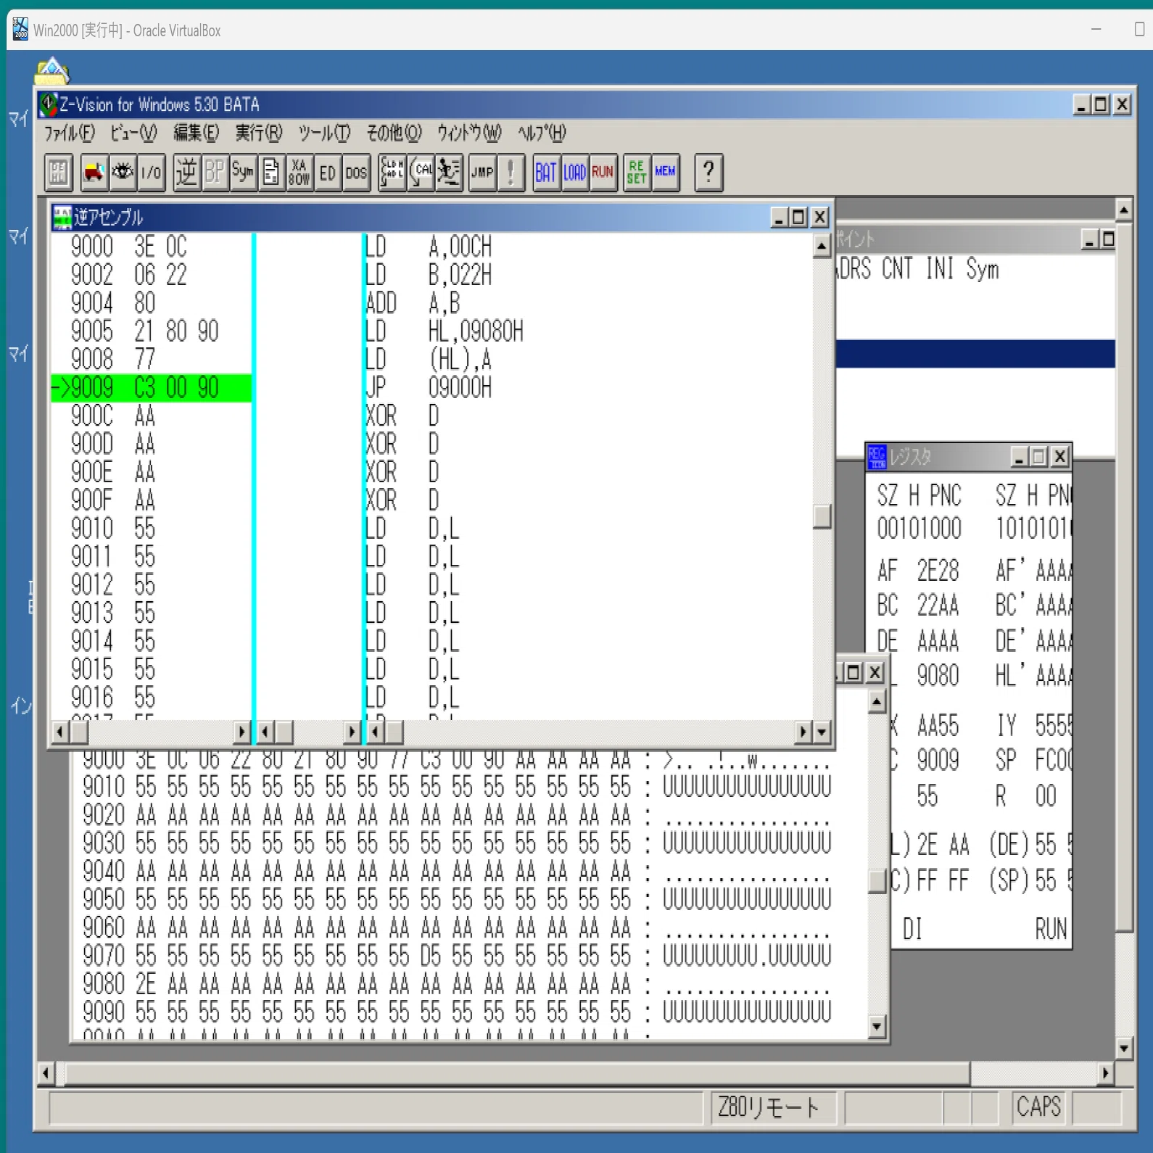Image resolution: width=1153 pixels, height=1153 pixels.
Task: Click the CAPS indicator in status bar
Action: 1038,1107
